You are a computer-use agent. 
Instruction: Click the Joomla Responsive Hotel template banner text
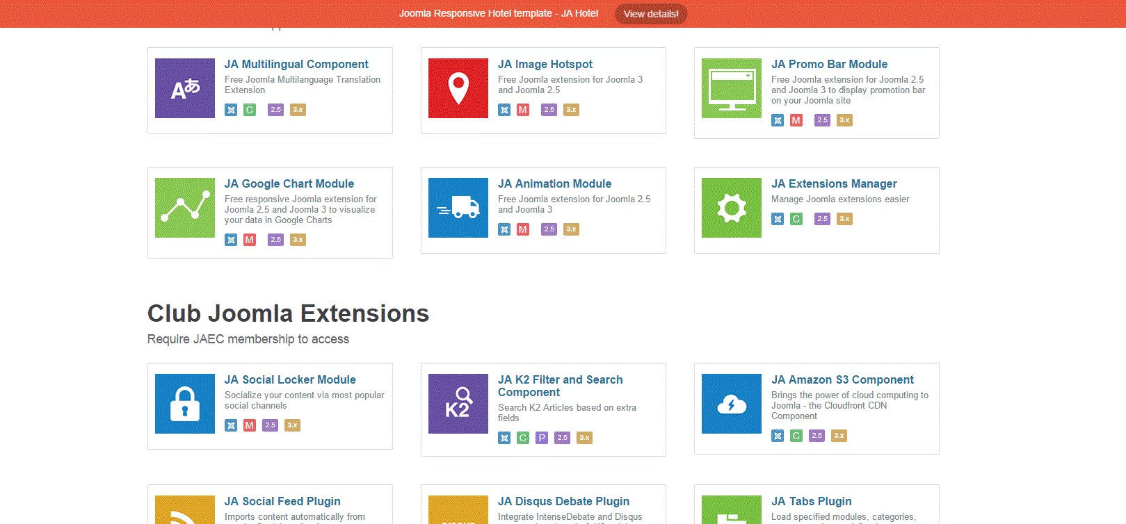coord(498,13)
